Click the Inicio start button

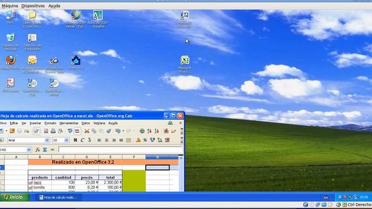(15, 197)
